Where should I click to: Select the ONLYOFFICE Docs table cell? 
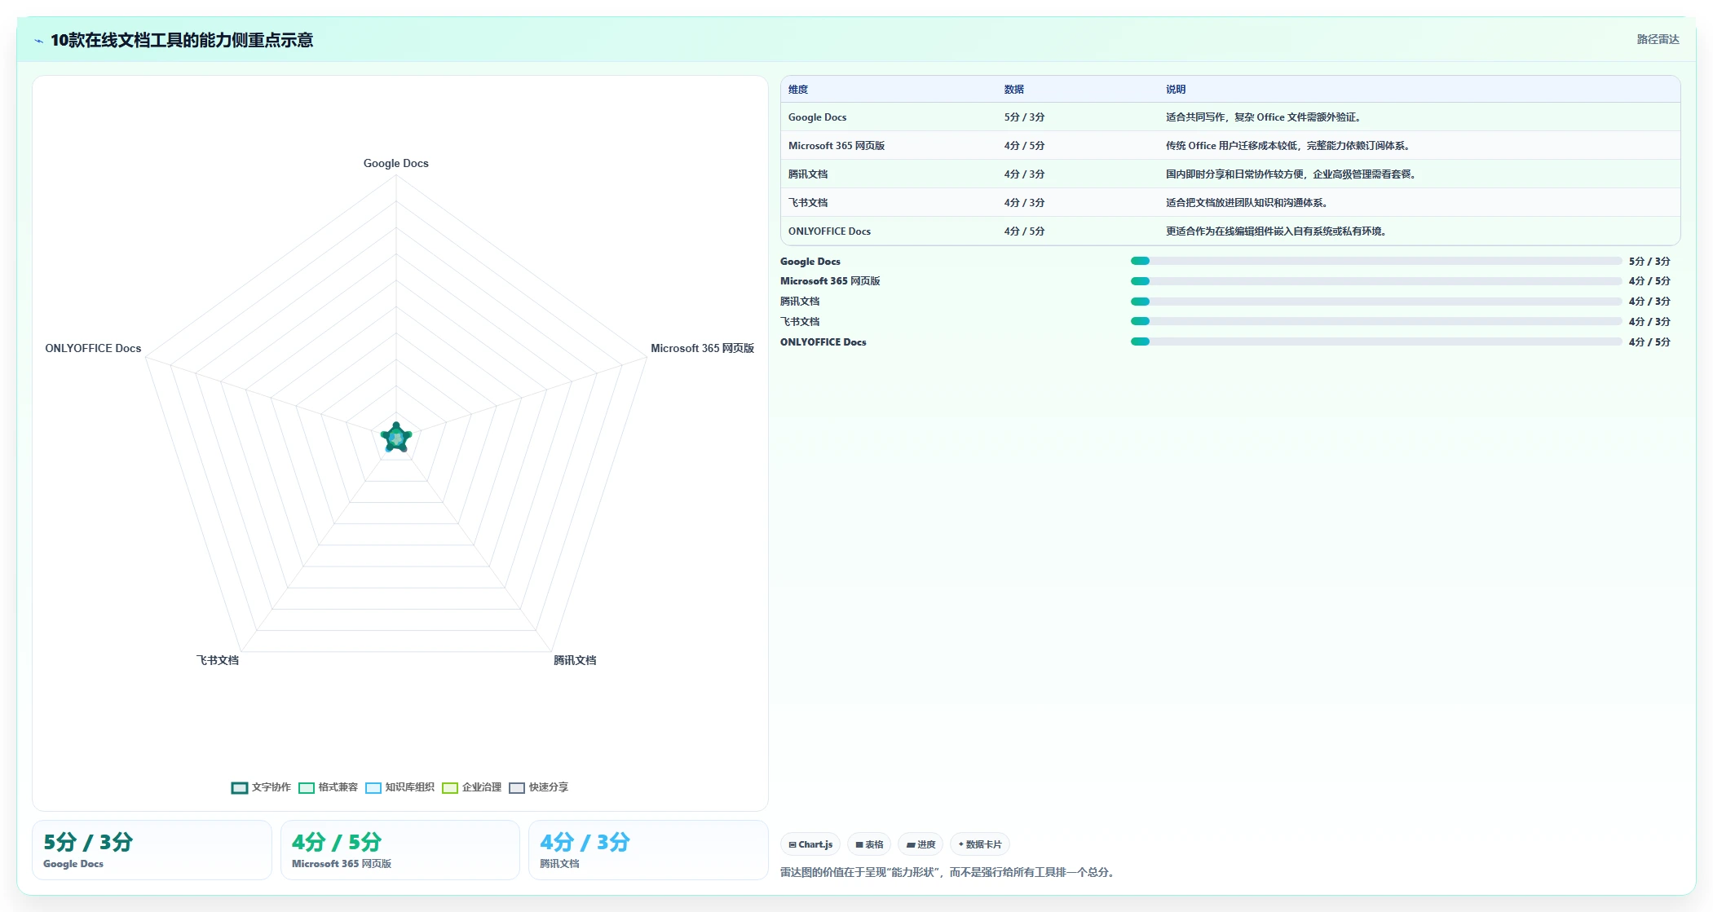(x=829, y=231)
